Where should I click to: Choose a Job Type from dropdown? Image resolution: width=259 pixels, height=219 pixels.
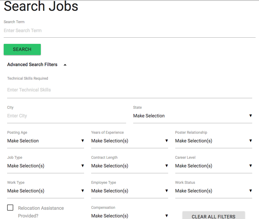[45, 166]
